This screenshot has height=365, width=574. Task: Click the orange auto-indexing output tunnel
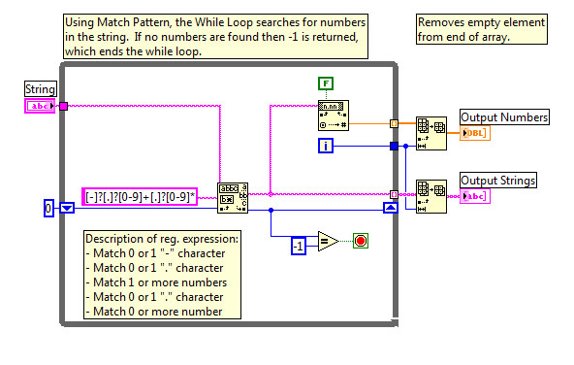(x=394, y=124)
